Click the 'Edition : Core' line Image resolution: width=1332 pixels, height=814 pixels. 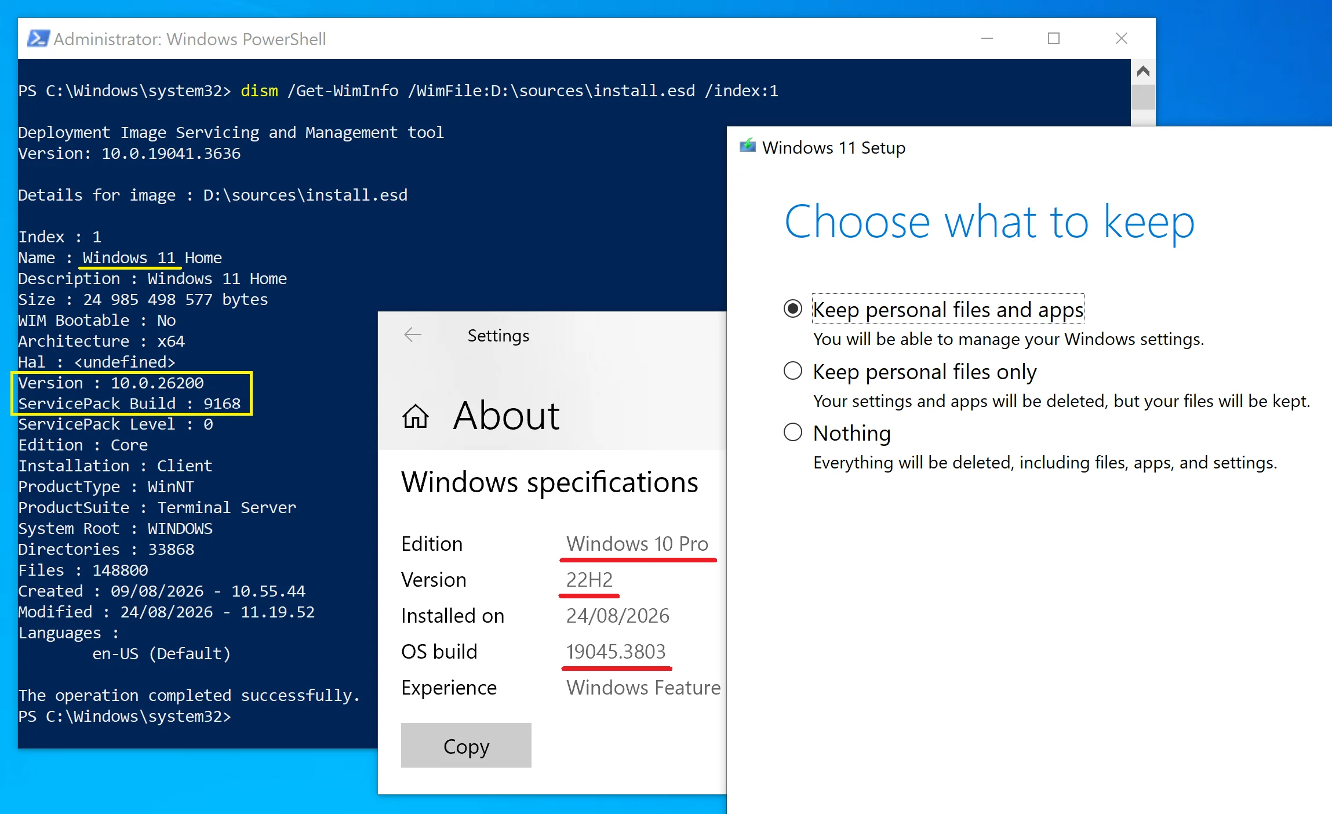(83, 445)
